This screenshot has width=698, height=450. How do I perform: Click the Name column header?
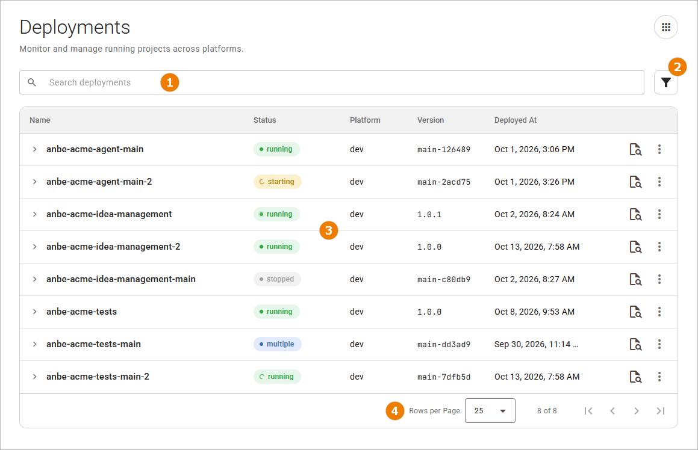click(x=40, y=120)
